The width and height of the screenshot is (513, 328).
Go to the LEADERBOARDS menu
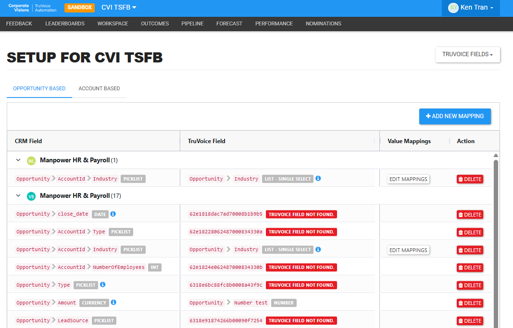(x=65, y=24)
